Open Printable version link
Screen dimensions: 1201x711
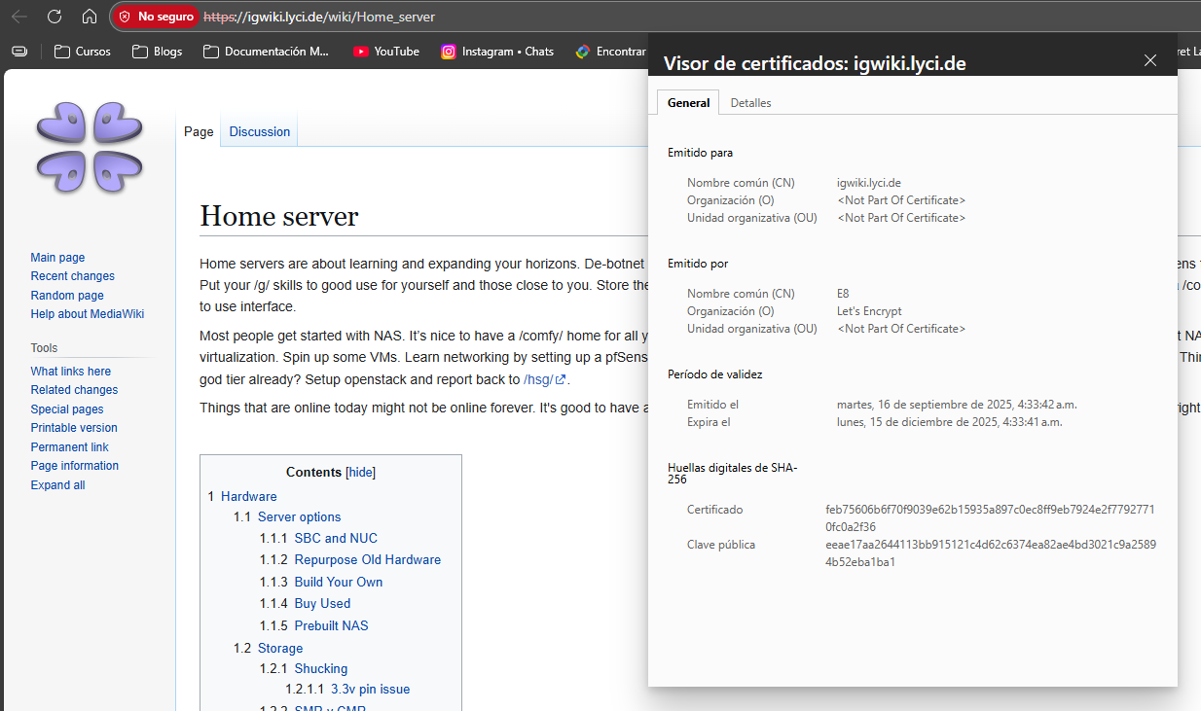[74, 428]
